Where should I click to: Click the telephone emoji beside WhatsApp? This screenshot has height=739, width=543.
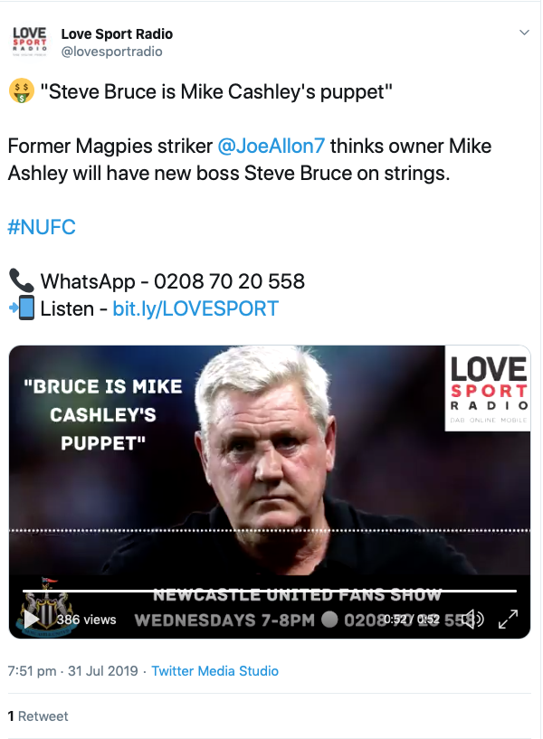tap(21, 281)
